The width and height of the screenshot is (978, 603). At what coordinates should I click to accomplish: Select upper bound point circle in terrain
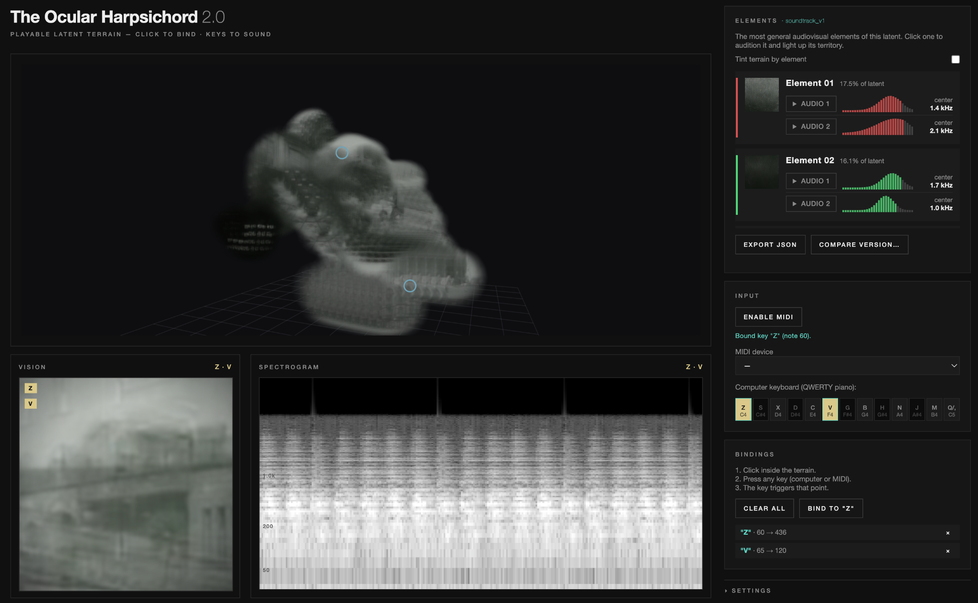coord(342,153)
